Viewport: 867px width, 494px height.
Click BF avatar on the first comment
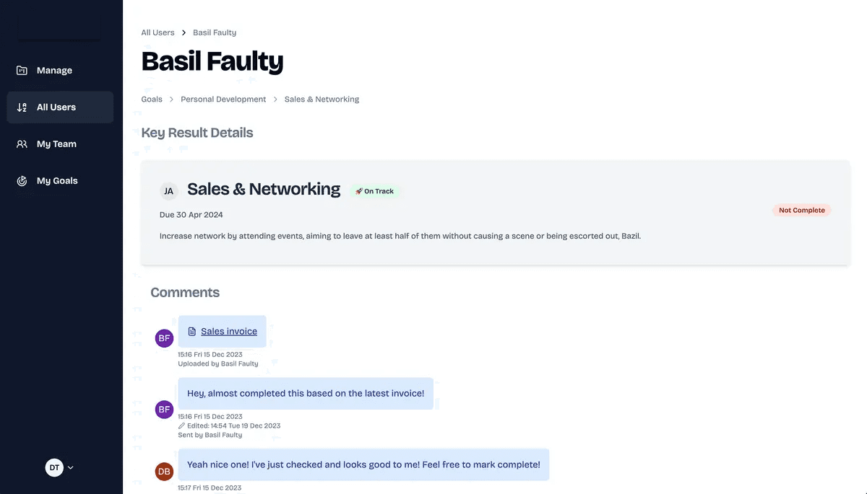[x=164, y=337]
